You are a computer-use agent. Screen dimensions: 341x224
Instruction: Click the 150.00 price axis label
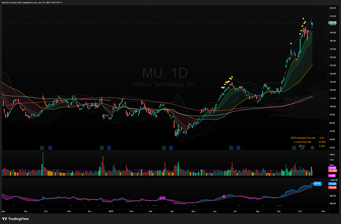pos(332,65)
